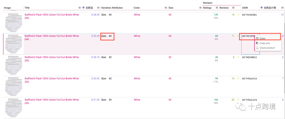Click the thumbnail of the size 42 briefs

14,86
